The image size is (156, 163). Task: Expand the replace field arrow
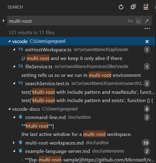(x=3, y=21)
